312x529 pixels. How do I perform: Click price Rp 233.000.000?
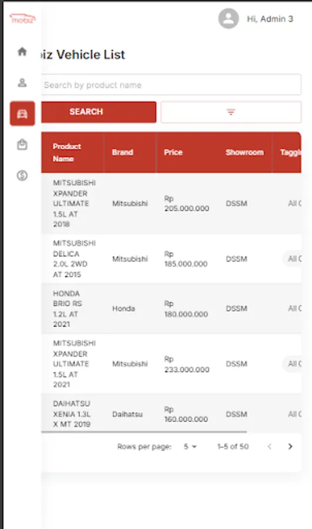(186, 364)
